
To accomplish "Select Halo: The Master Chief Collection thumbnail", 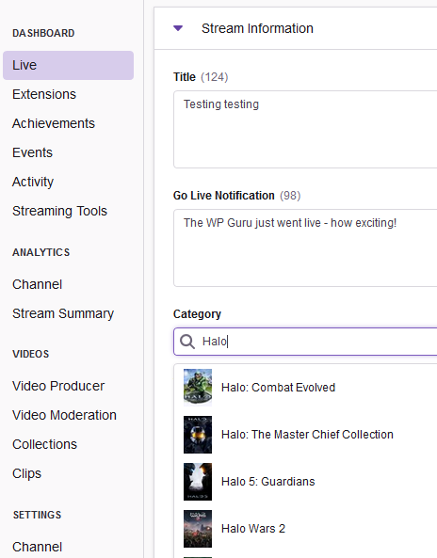I will [198, 435].
